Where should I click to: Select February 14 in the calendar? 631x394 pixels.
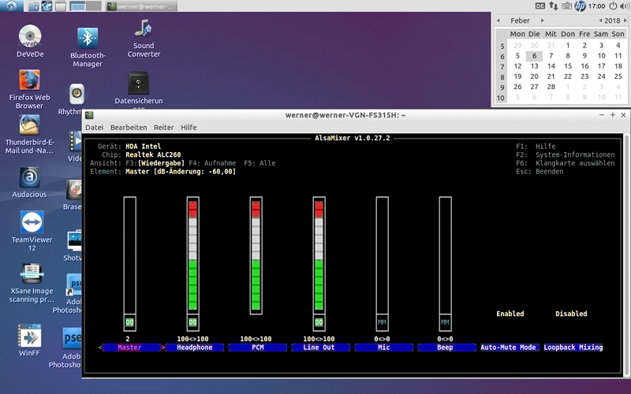coord(551,66)
